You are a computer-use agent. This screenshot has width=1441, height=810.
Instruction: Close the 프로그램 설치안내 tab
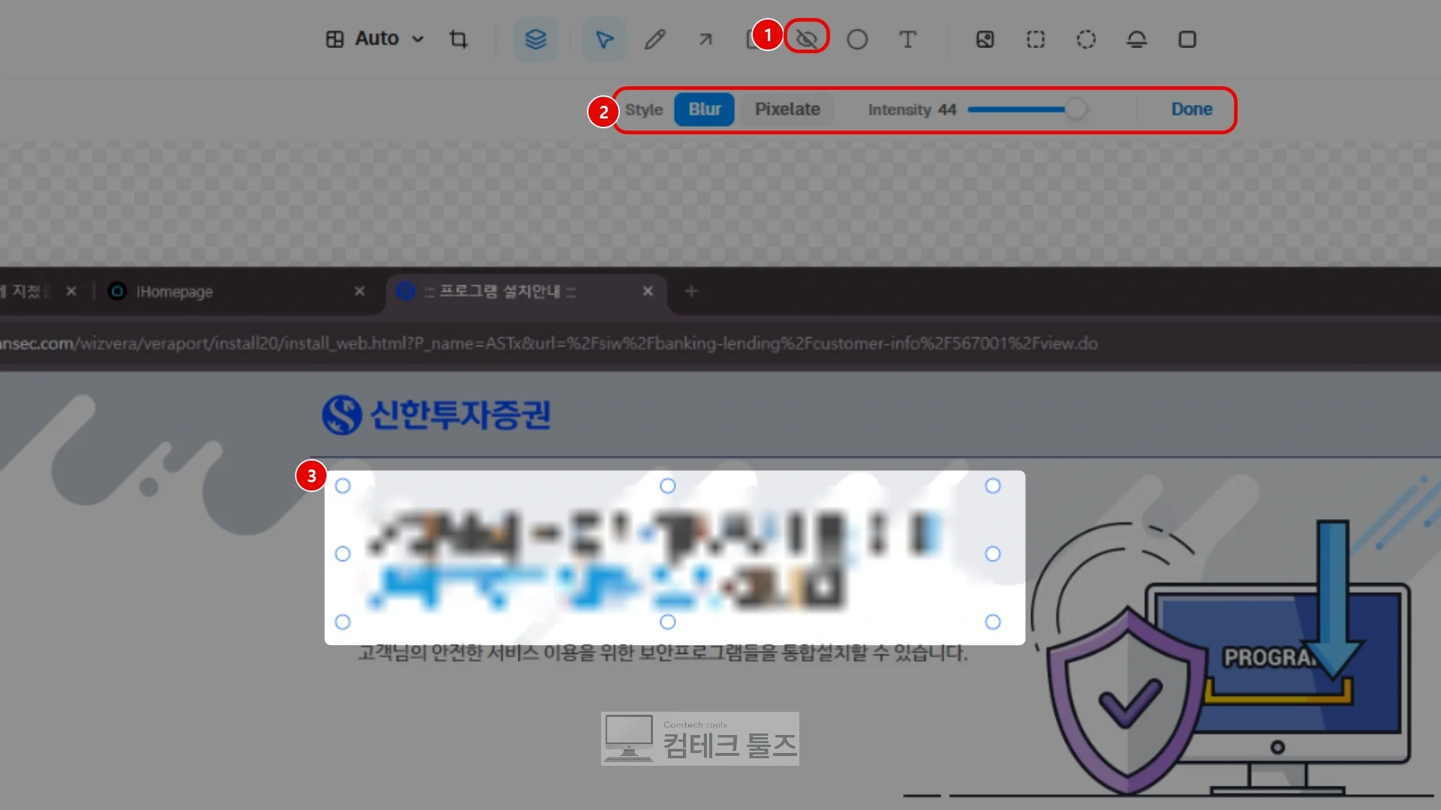tap(648, 291)
